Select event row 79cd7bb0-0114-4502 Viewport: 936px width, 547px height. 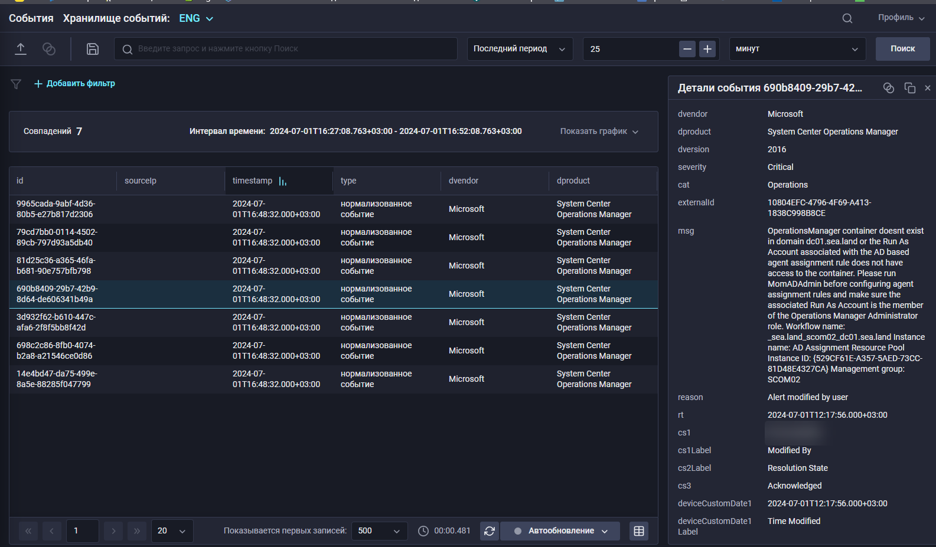point(334,238)
